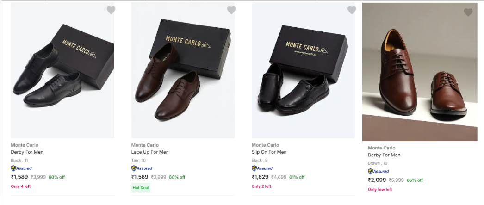This screenshot has height=205, width=484.
Task: Click Assured badge on black Derby size 11
Action: coord(21,168)
